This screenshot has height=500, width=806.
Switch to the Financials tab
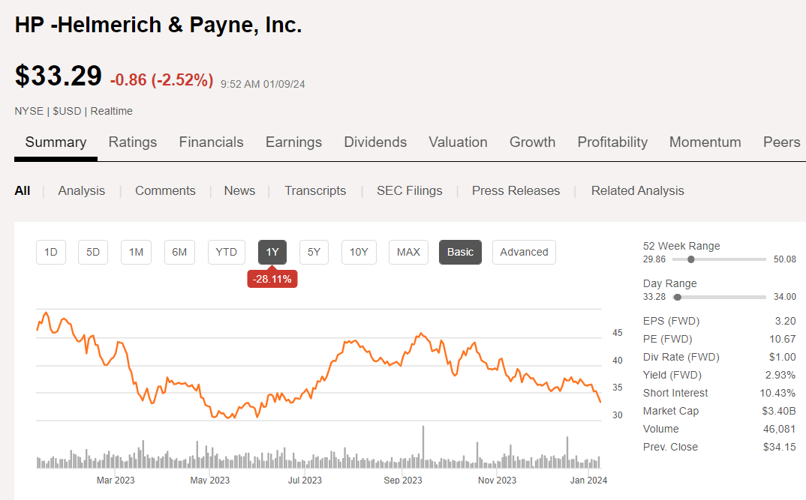(x=211, y=142)
